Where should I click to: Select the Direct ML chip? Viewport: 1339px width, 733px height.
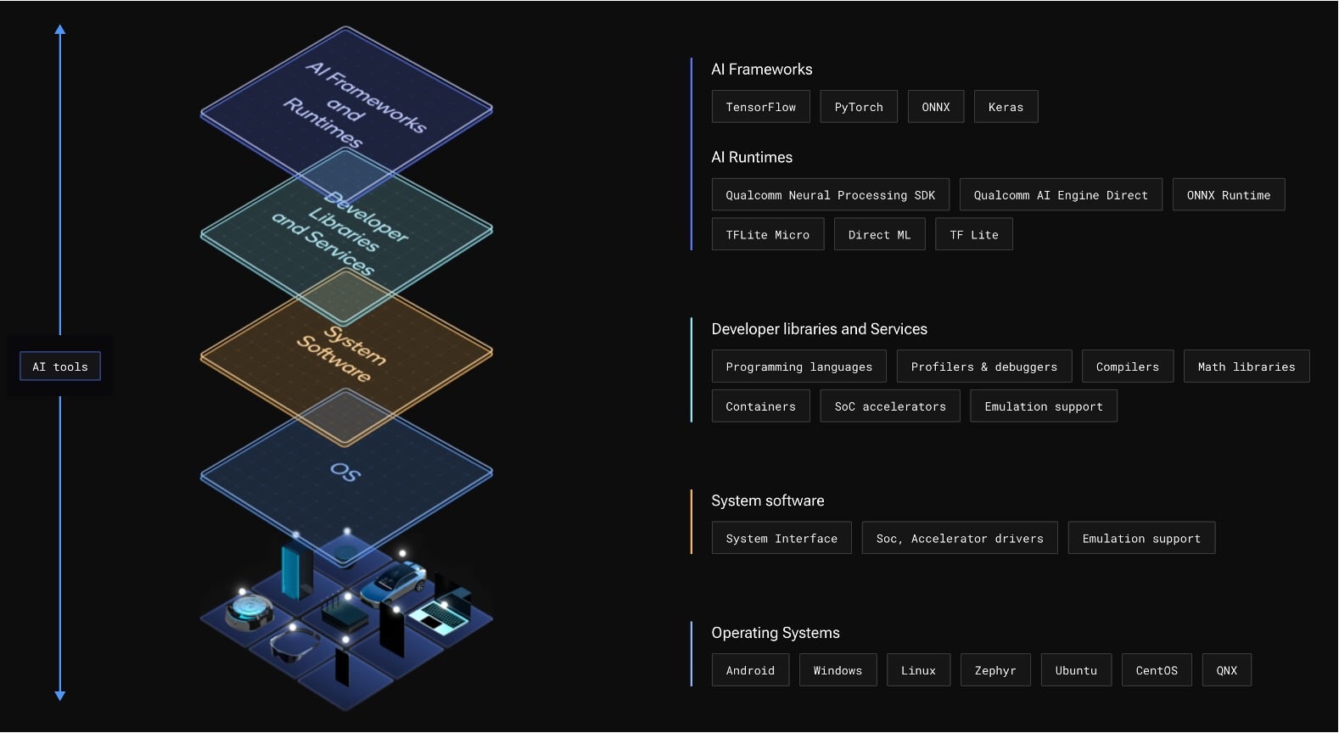tap(879, 235)
